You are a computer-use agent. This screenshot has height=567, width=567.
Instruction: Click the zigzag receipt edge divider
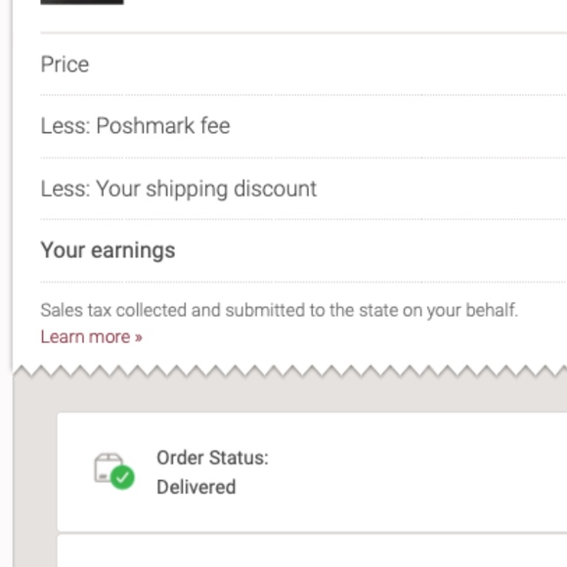[x=290, y=371]
